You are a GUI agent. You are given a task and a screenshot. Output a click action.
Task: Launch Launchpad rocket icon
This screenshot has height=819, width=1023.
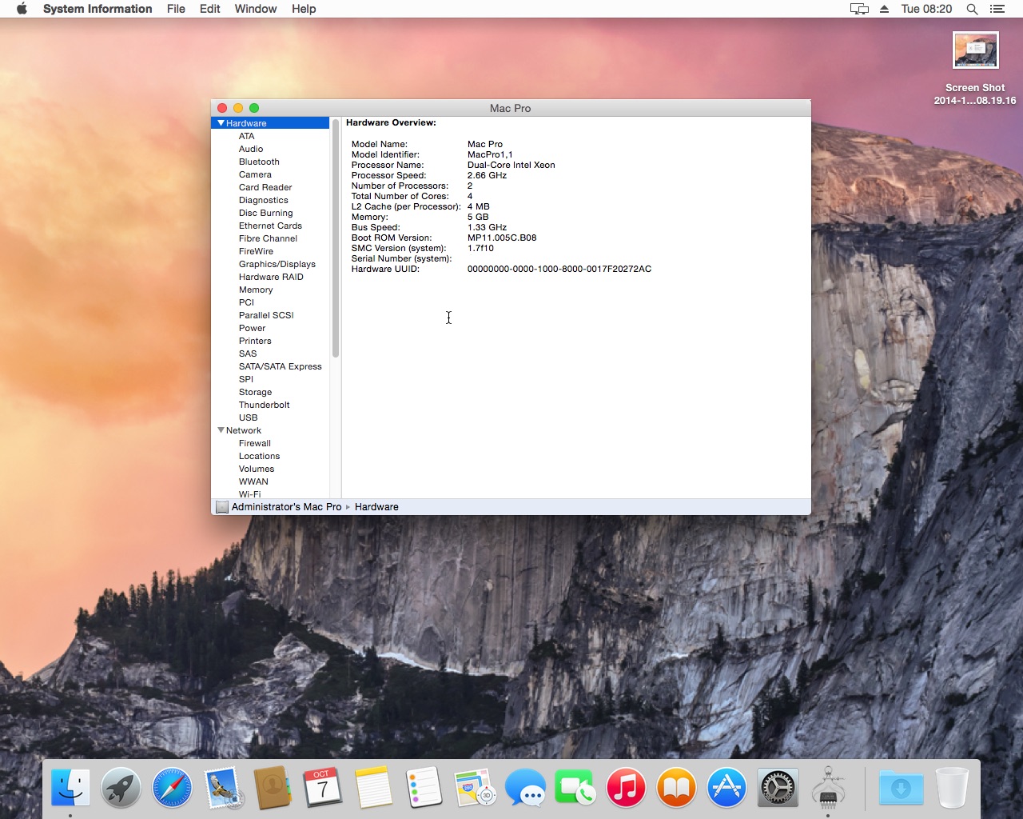click(121, 788)
